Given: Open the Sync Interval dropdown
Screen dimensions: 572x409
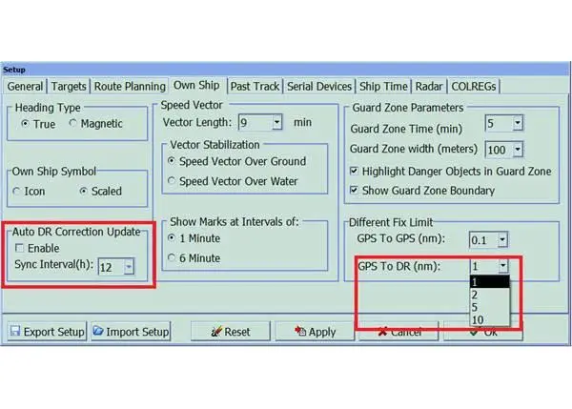Looking at the screenshot, I should pos(129,267).
